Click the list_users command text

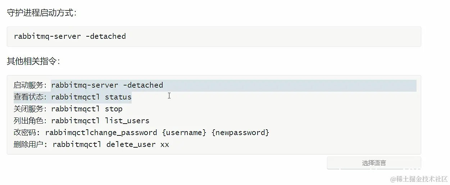coord(127,121)
